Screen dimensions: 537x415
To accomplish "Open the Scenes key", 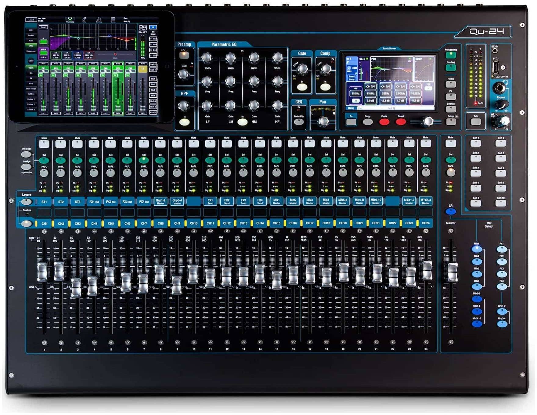I will 451,109.
